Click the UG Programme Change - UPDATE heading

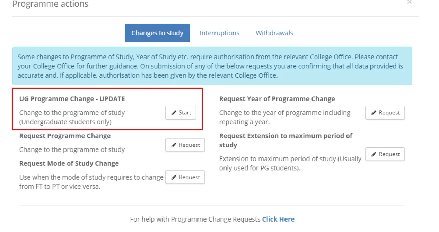click(x=72, y=99)
